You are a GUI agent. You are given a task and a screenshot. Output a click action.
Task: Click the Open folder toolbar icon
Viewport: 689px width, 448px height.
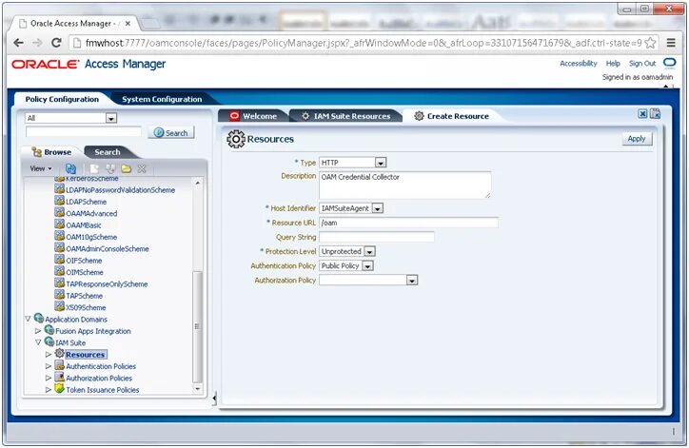(x=127, y=168)
